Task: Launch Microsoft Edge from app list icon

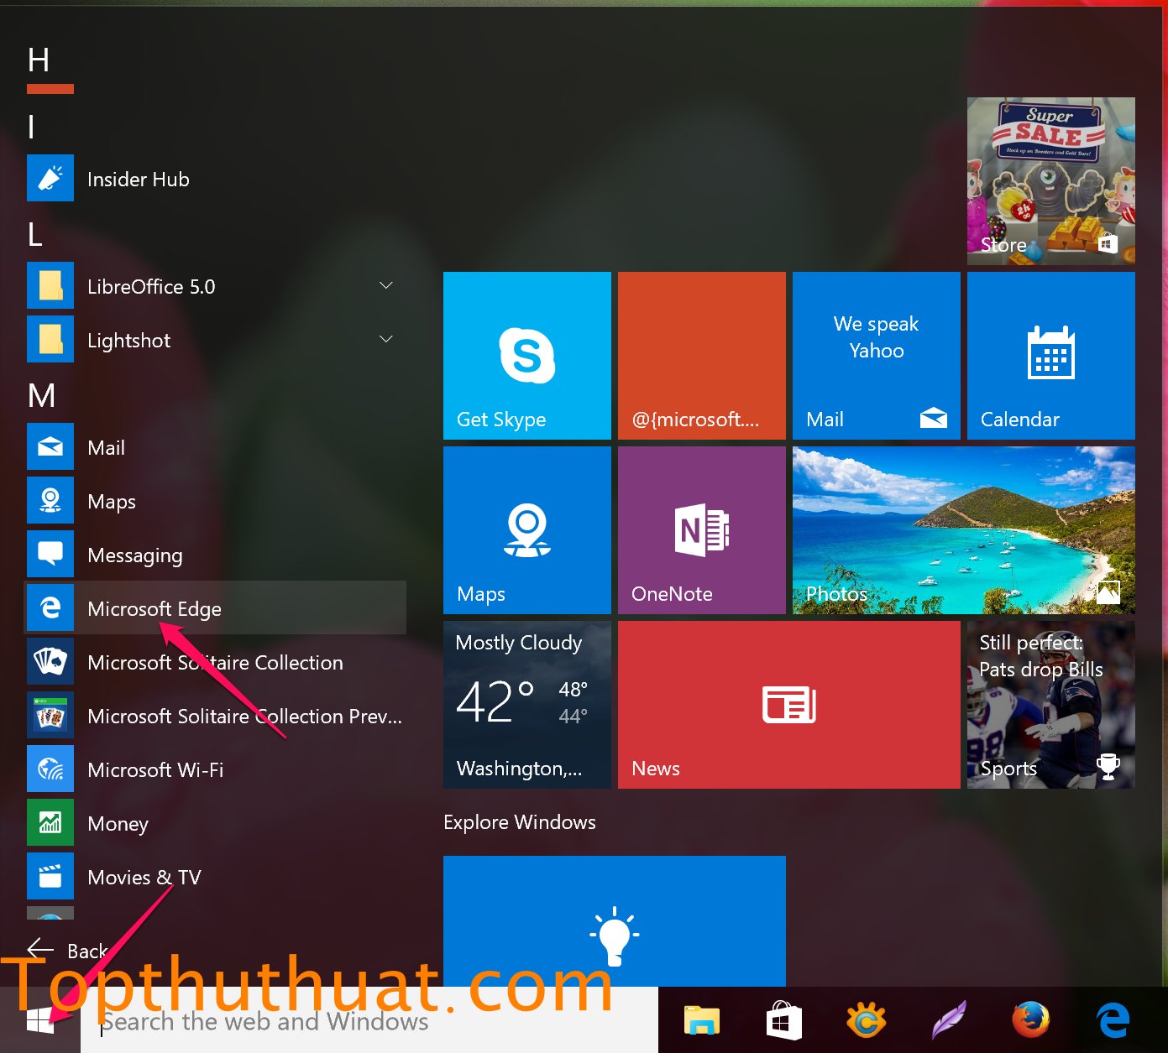Action: click(50, 607)
